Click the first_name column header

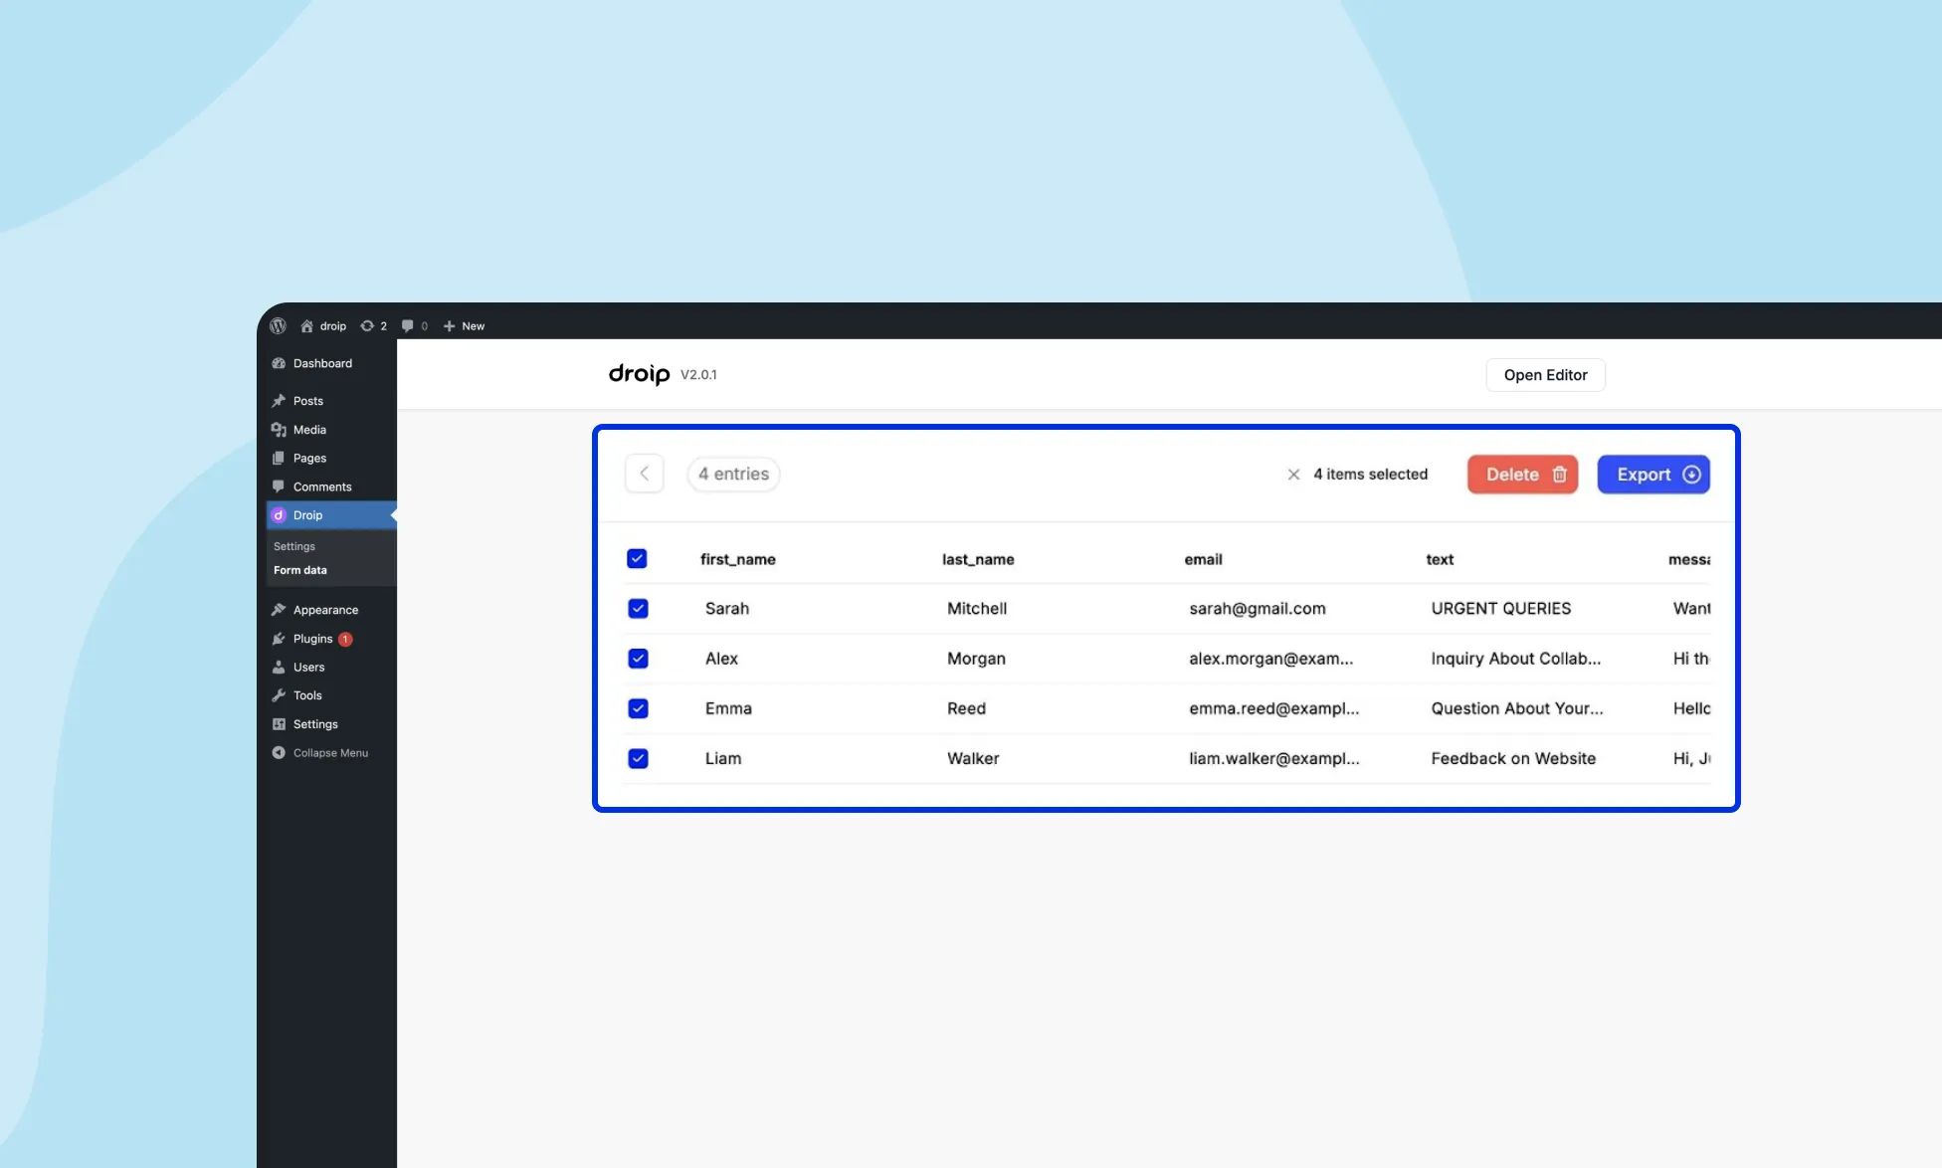[738, 559]
